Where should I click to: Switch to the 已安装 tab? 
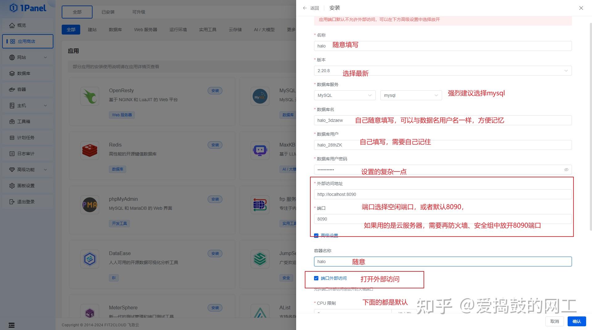point(108,12)
